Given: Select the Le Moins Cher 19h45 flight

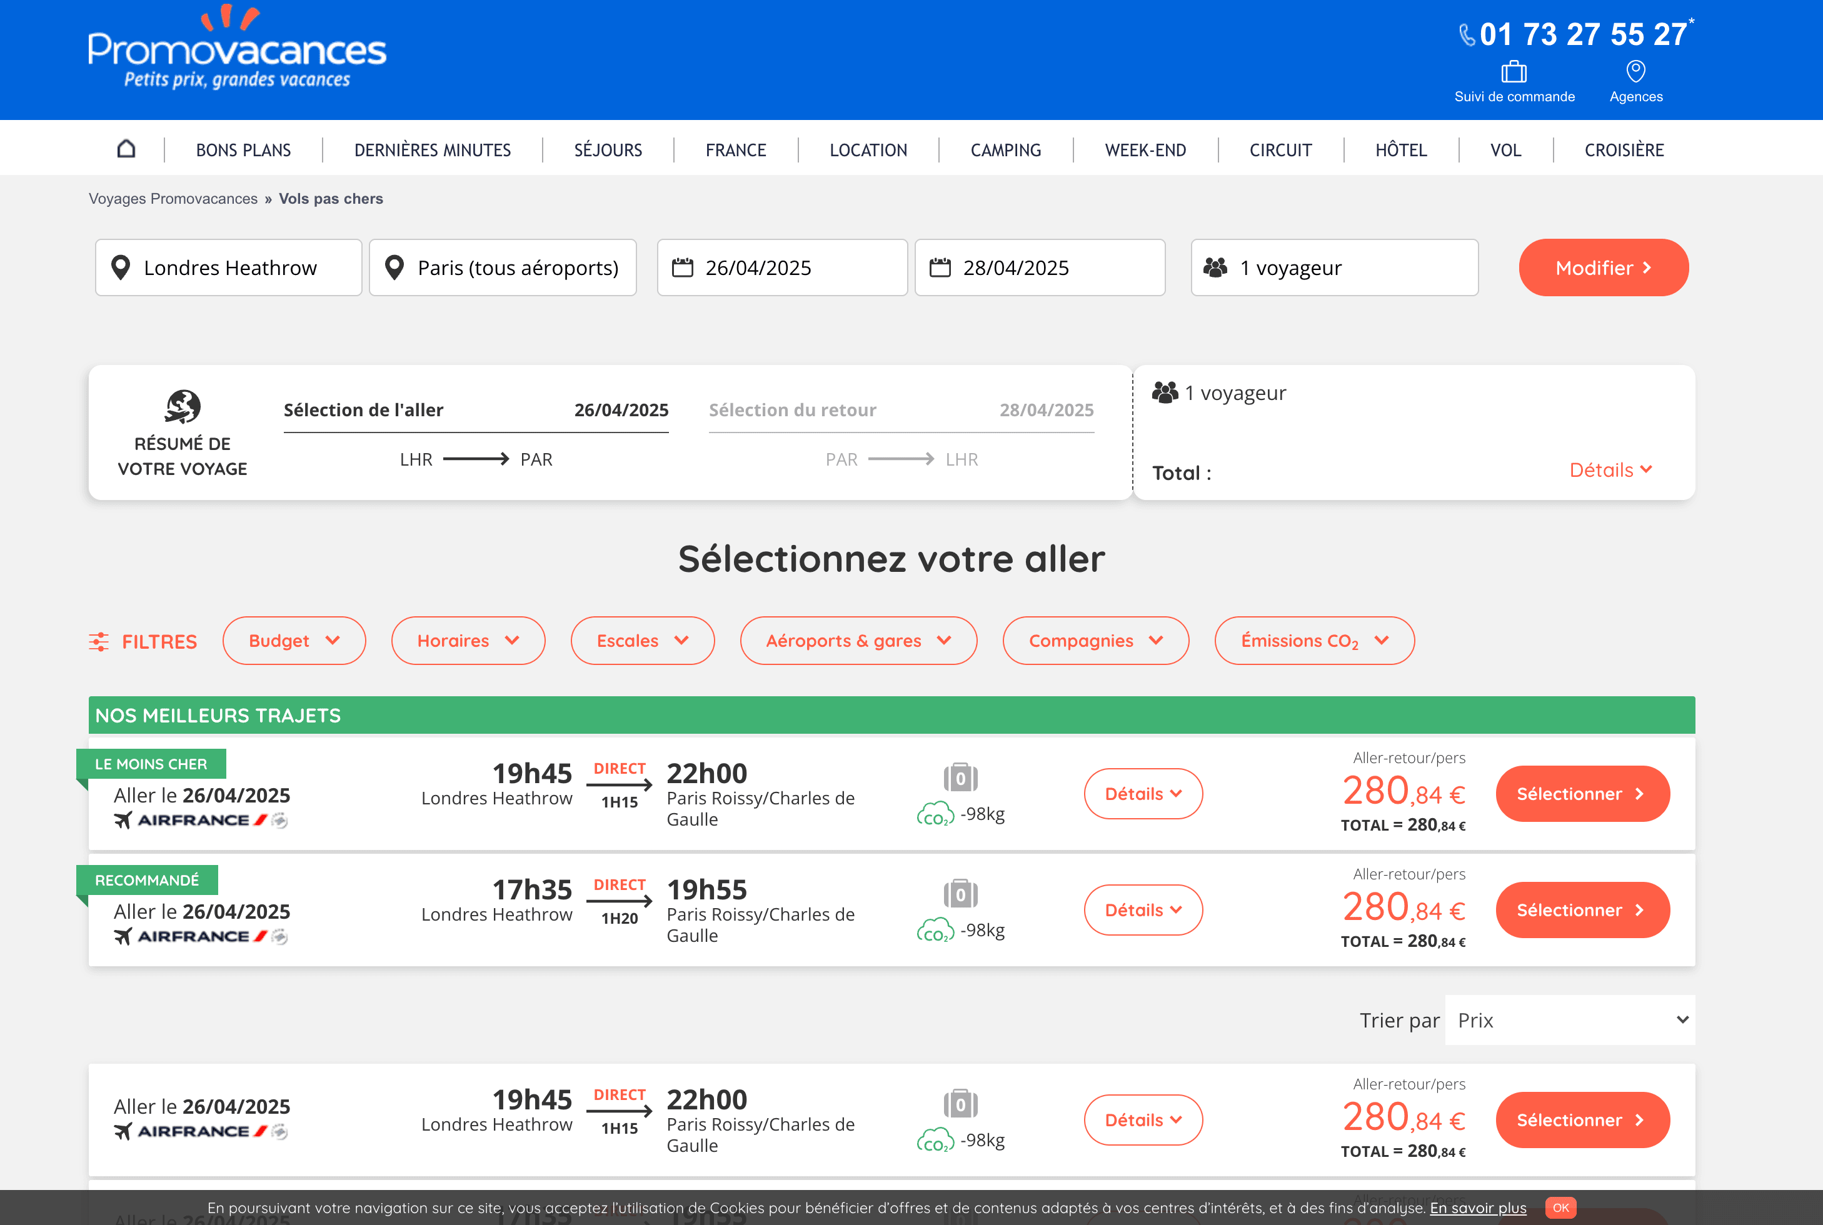Looking at the screenshot, I should coord(1582,794).
